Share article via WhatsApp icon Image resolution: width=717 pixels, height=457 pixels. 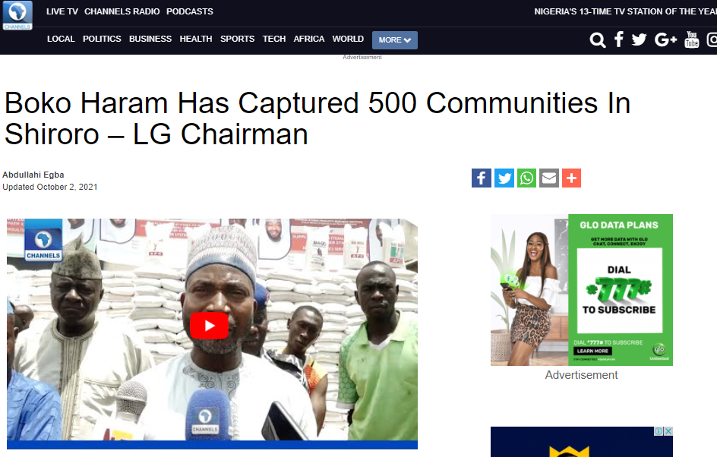tap(526, 178)
